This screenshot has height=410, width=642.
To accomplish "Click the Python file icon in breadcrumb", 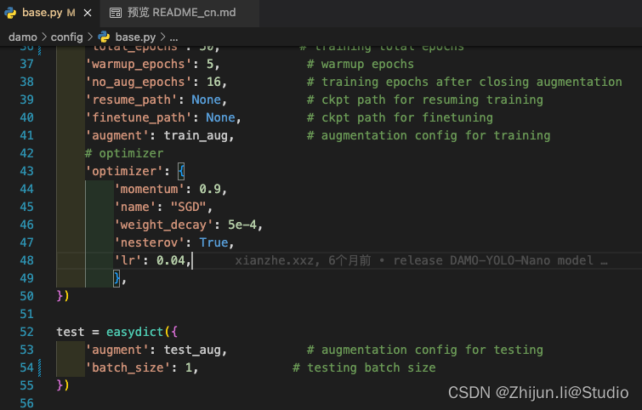I will pyautogui.click(x=104, y=37).
